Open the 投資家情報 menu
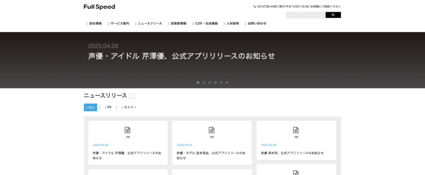Screen dimensions: 425x175 coord(178,24)
